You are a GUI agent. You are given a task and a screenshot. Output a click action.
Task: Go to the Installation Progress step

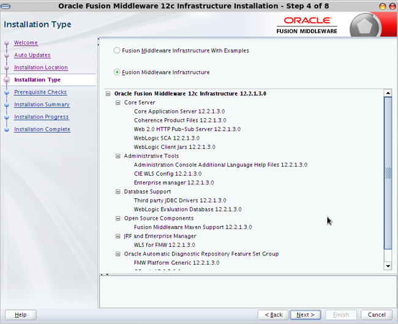[x=42, y=117]
